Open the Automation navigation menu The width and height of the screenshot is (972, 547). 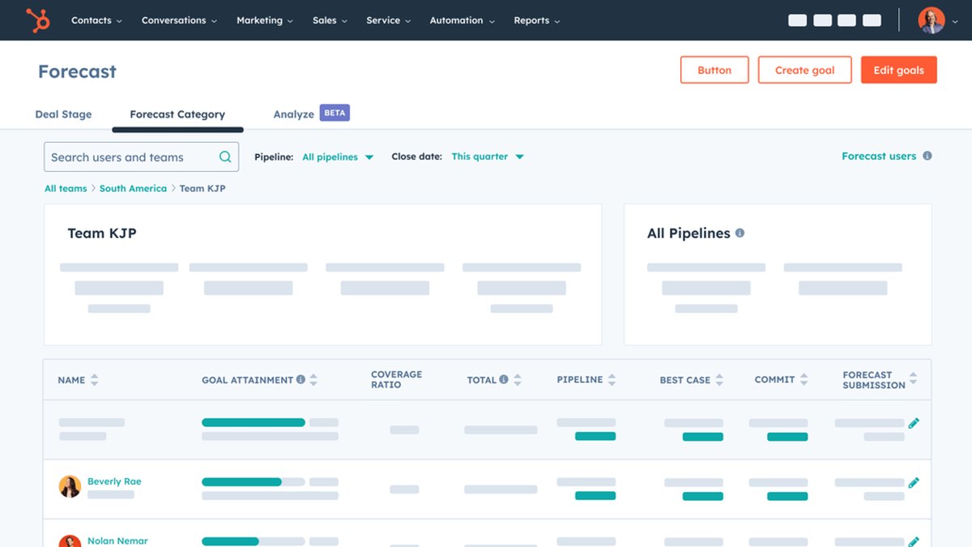tap(463, 20)
